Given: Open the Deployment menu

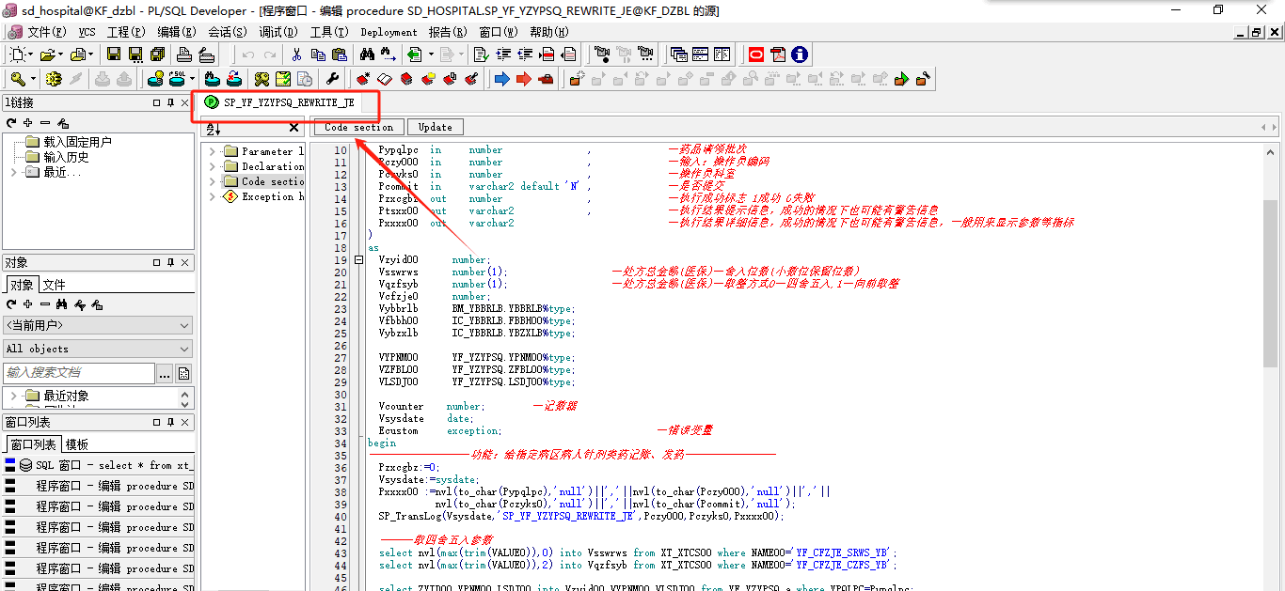Looking at the screenshot, I should [x=389, y=32].
